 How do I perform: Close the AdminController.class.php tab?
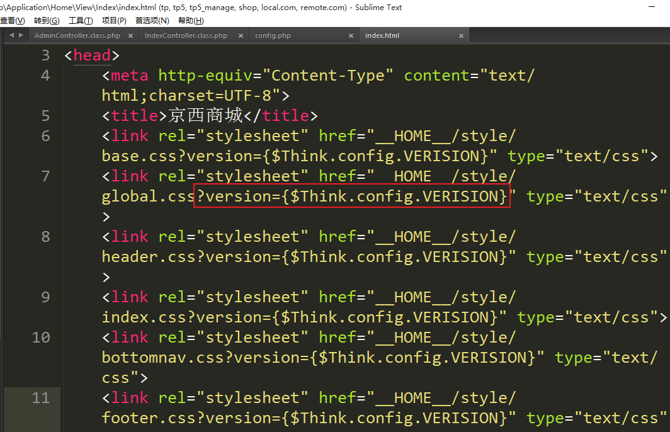(130, 36)
